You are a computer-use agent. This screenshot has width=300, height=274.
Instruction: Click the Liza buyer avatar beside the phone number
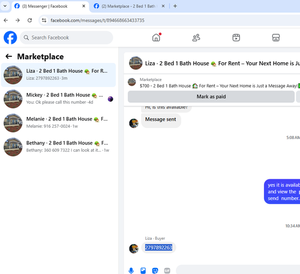[134, 249]
